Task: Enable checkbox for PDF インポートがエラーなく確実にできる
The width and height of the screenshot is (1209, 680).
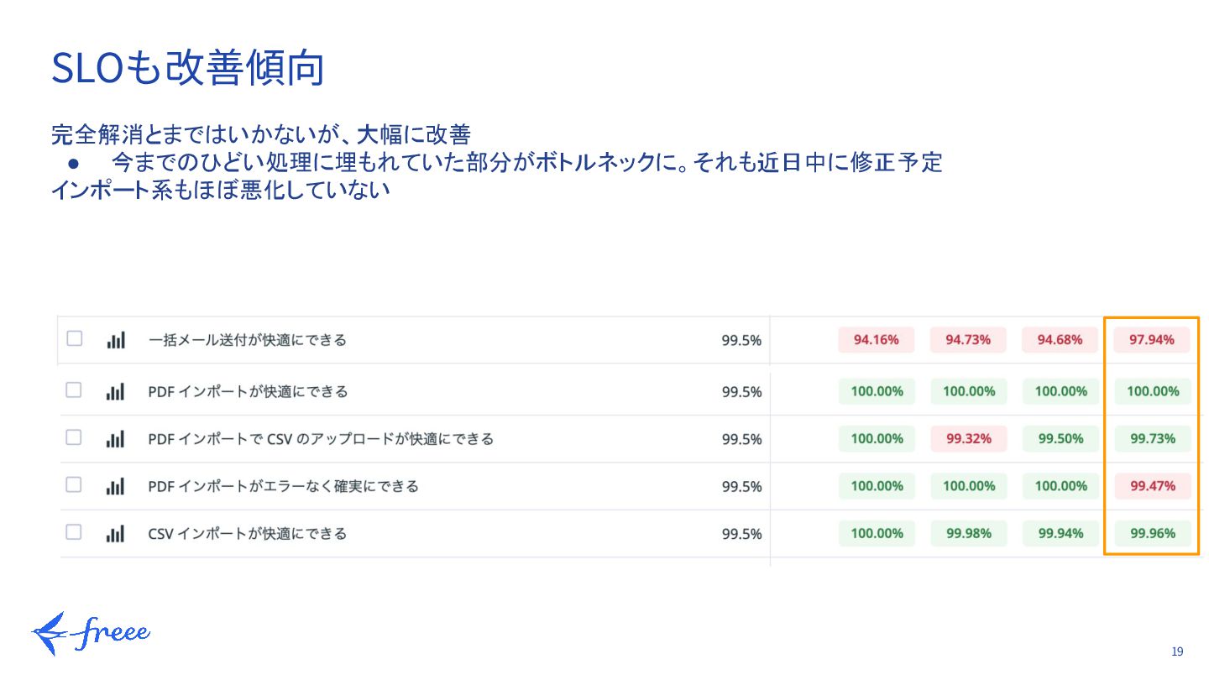Action: (x=74, y=484)
